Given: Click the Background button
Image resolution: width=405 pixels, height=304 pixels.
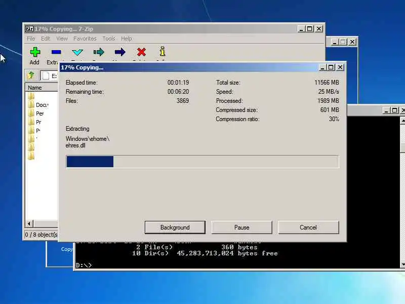Looking at the screenshot, I should click(x=175, y=227).
